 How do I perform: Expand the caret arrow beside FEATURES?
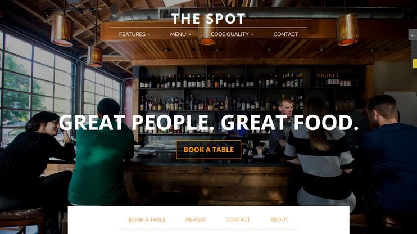[x=149, y=35]
